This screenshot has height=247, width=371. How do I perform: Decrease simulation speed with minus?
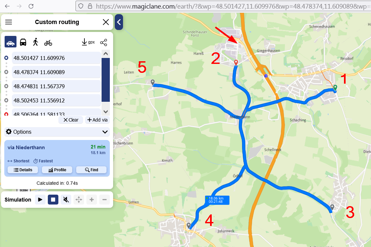(x=104, y=200)
